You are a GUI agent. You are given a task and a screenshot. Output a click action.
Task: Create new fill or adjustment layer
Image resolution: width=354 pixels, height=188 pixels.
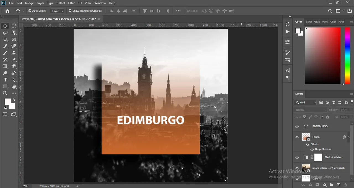pos(325,185)
